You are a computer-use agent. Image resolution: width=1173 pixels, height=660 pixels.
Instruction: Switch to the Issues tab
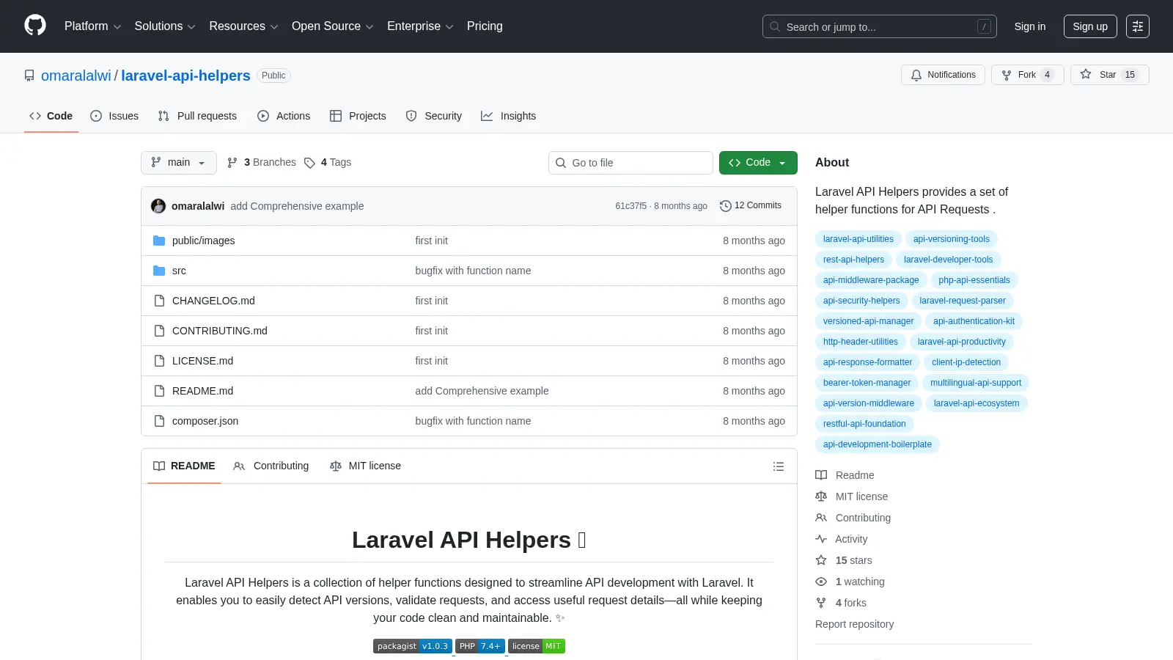(x=114, y=116)
